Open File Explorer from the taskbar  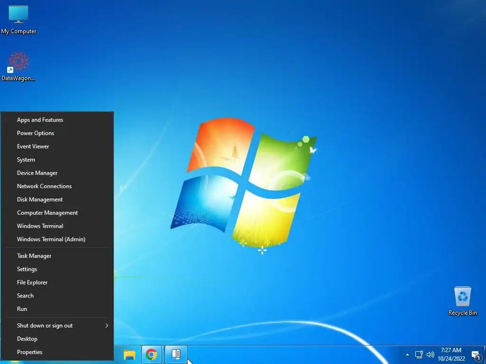click(130, 355)
